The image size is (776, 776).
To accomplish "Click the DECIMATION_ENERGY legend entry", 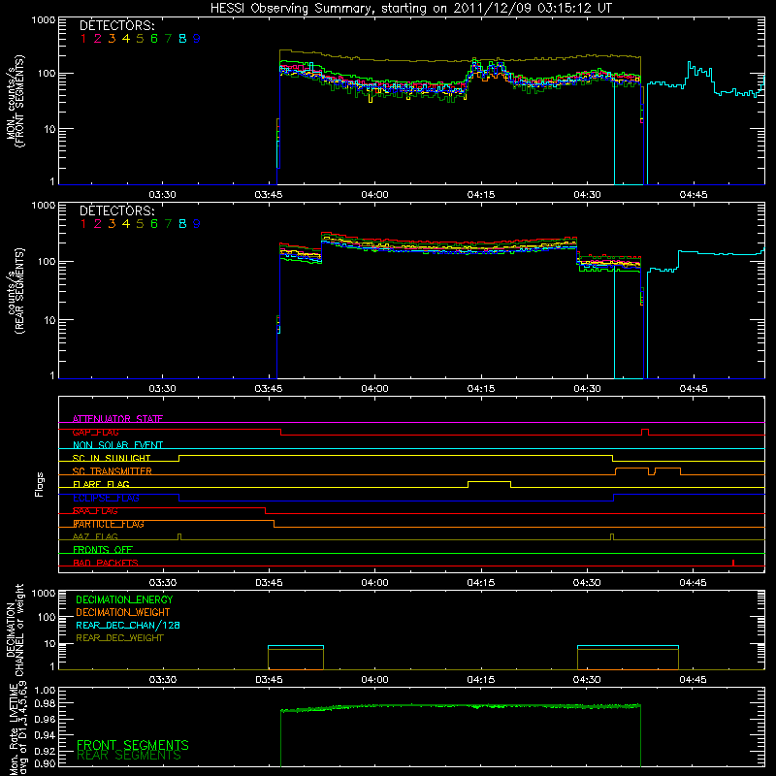I will click(x=124, y=599).
